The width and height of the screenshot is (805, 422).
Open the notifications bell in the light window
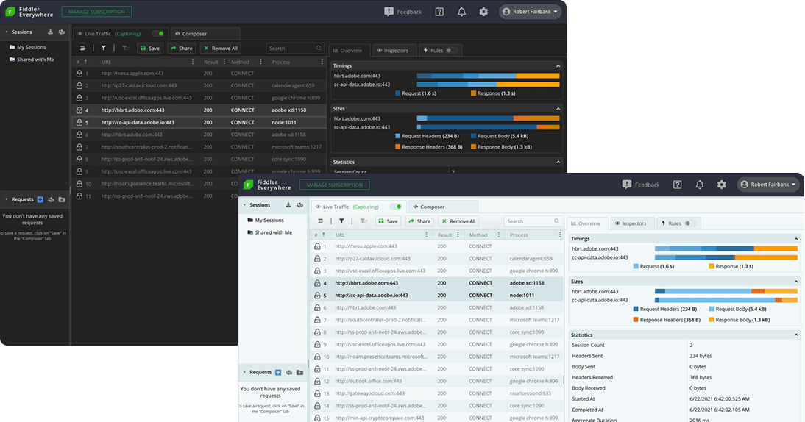pos(700,184)
